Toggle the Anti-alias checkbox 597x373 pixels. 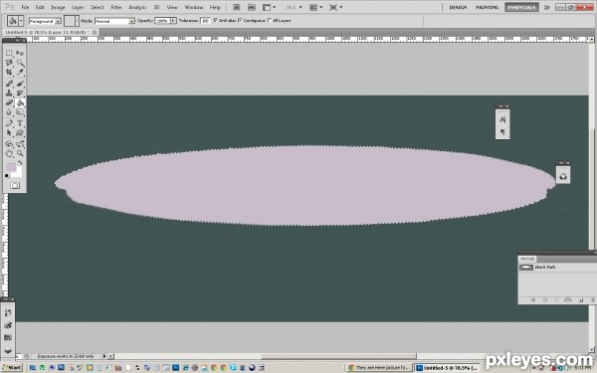(x=216, y=20)
